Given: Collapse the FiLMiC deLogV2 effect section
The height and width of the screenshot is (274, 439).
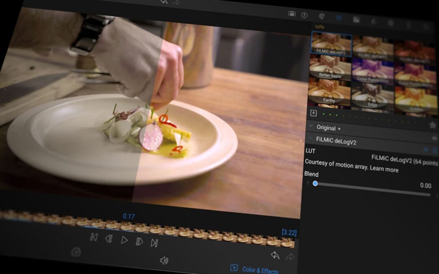Looking at the screenshot, I should [310, 137].
